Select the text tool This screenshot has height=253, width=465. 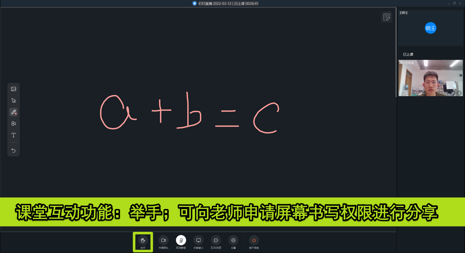13,135
